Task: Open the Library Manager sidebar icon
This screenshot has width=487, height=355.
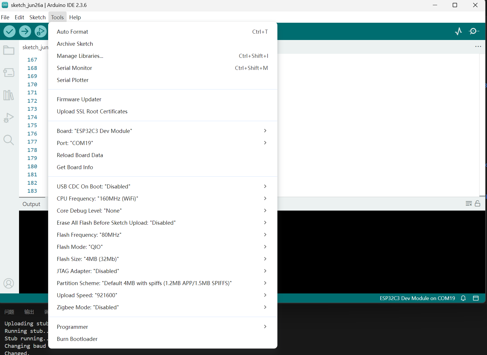Action: 9,95
